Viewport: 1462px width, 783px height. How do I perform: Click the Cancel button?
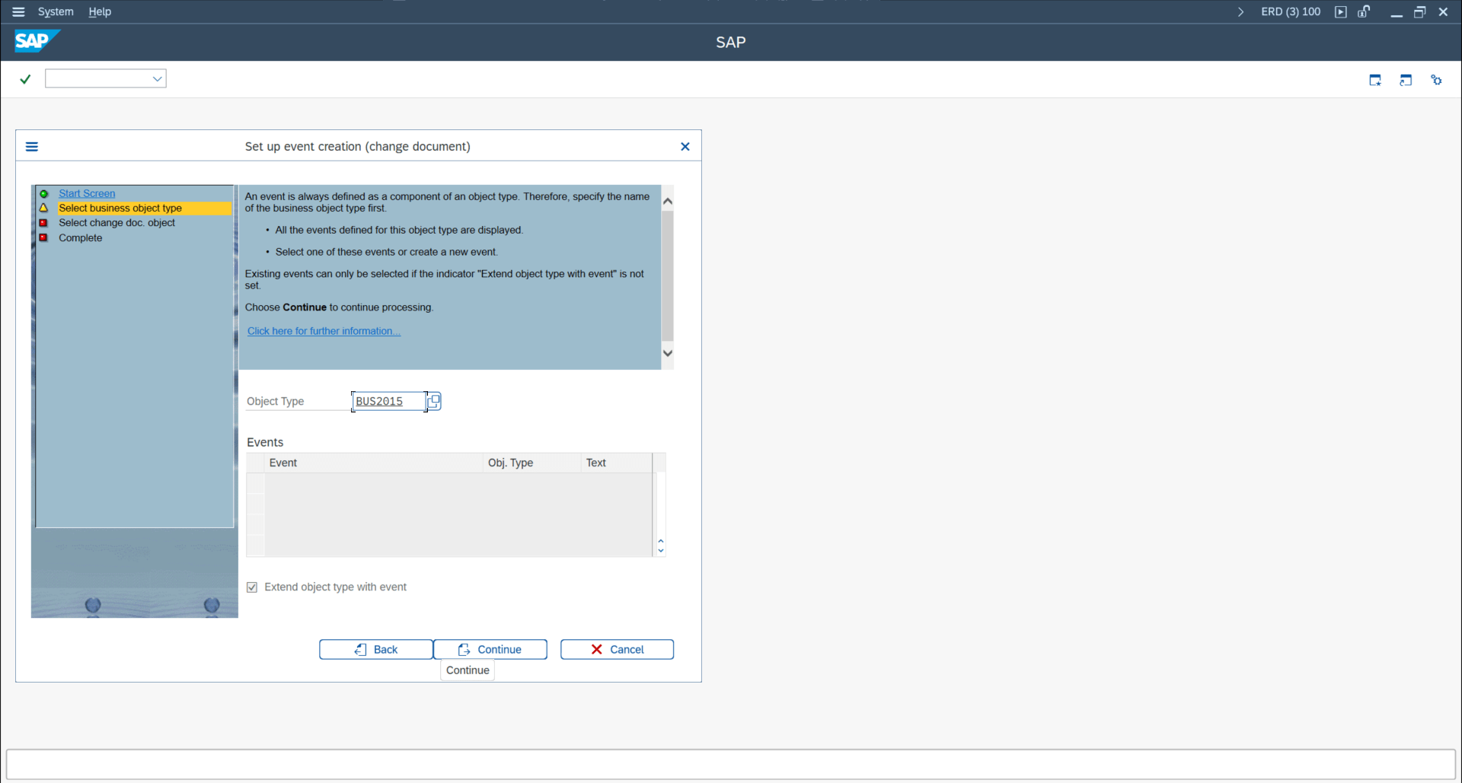coord(617,649)
